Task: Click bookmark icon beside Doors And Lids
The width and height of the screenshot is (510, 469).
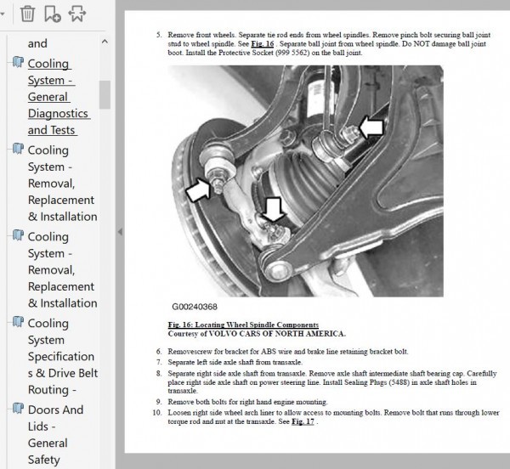Action: tap(18, 408)
